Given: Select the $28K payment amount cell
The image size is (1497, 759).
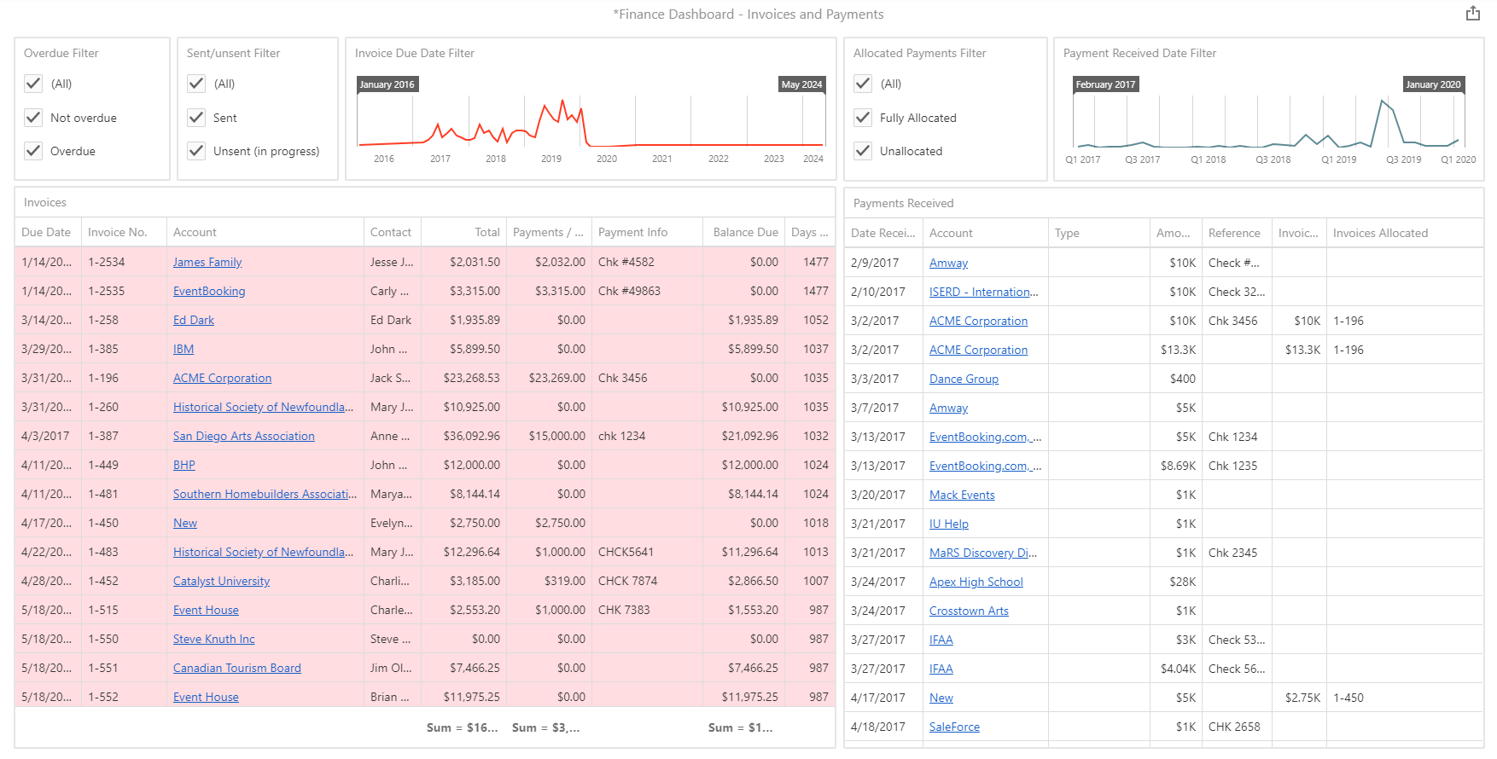Looking at the screenshot, I should click(x=1176, y=582).
